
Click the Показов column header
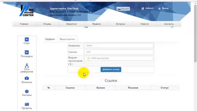[133, 88]
